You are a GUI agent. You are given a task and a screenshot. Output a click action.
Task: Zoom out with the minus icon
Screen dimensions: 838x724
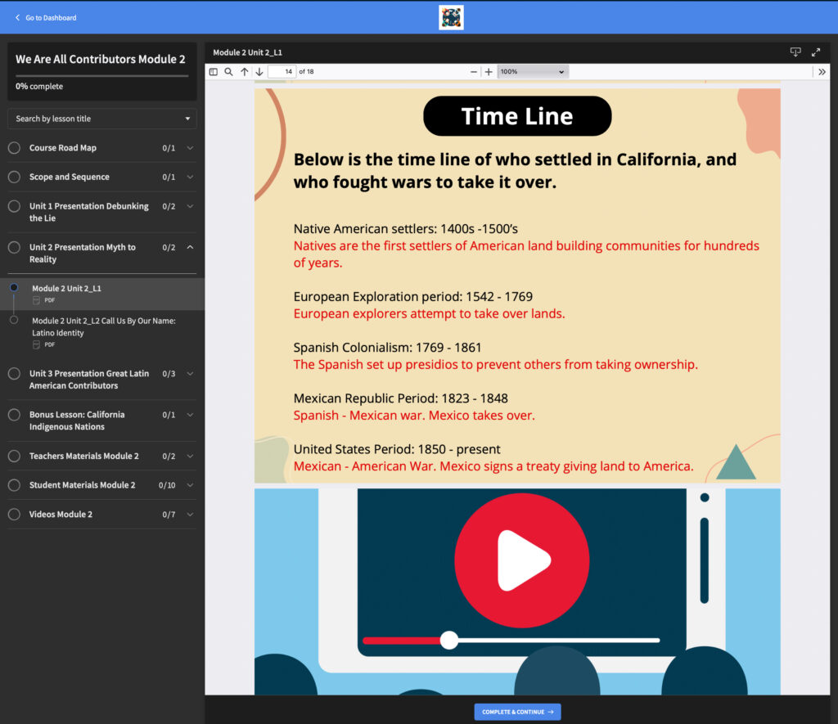coord(474,72)
